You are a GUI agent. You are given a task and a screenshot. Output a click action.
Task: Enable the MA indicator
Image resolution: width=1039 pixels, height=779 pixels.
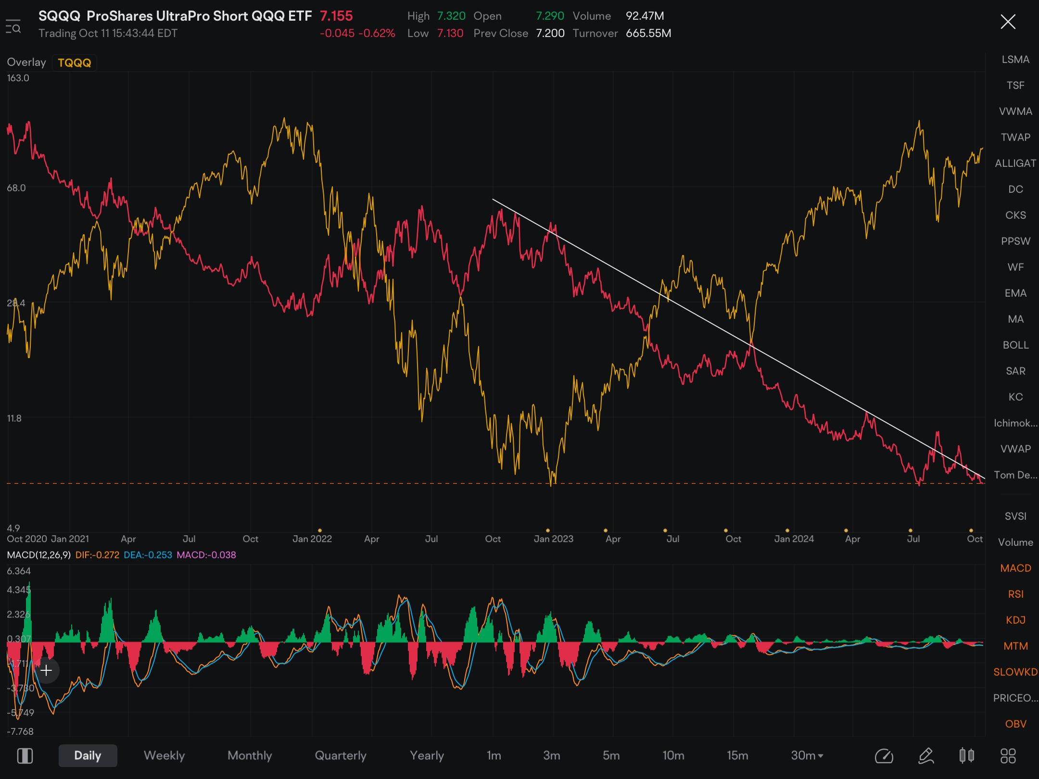tap(1015, 319)
